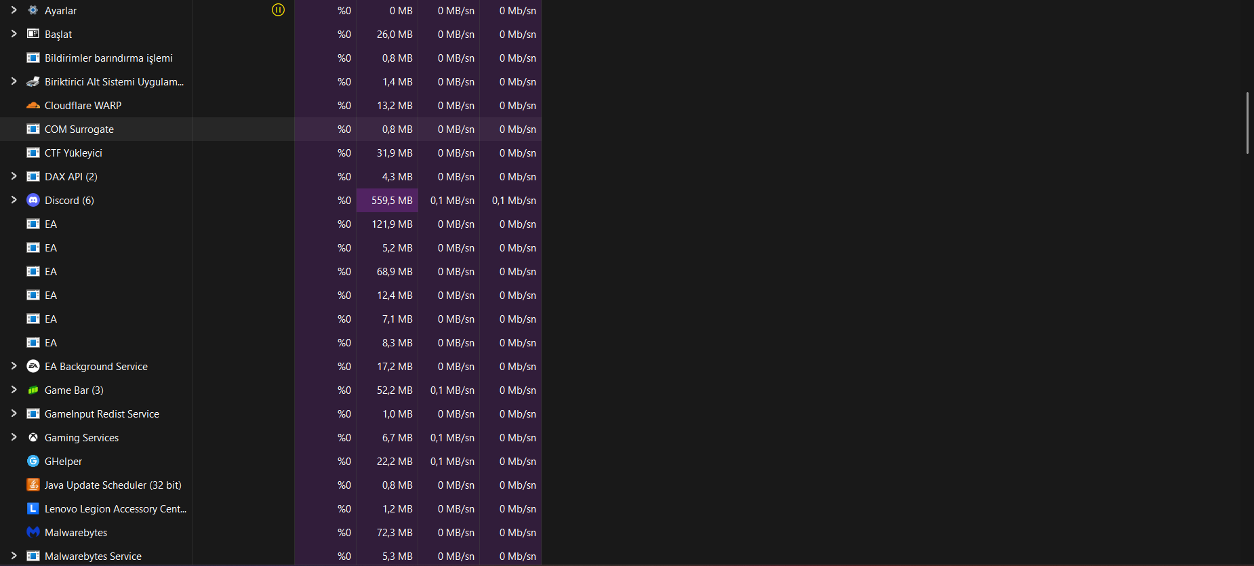Select the 'Cloudflare WARP' process name

83,106
